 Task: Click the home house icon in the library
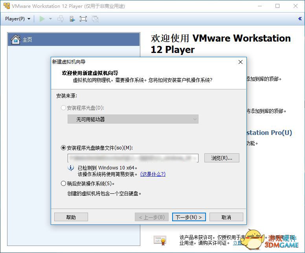coord(16,39)
